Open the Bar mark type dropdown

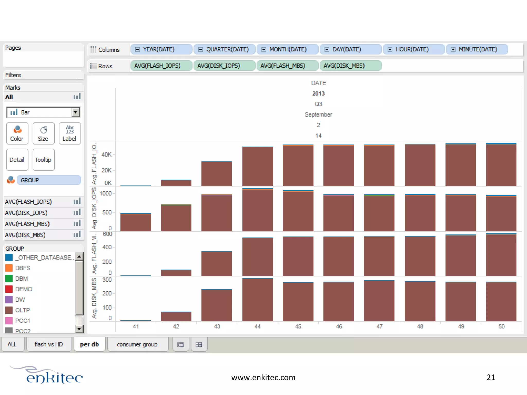(x=75, y=112)
